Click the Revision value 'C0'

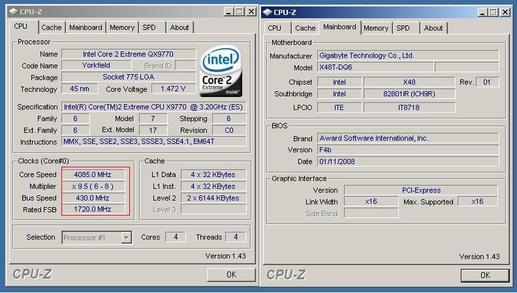[x=229, y=130]
